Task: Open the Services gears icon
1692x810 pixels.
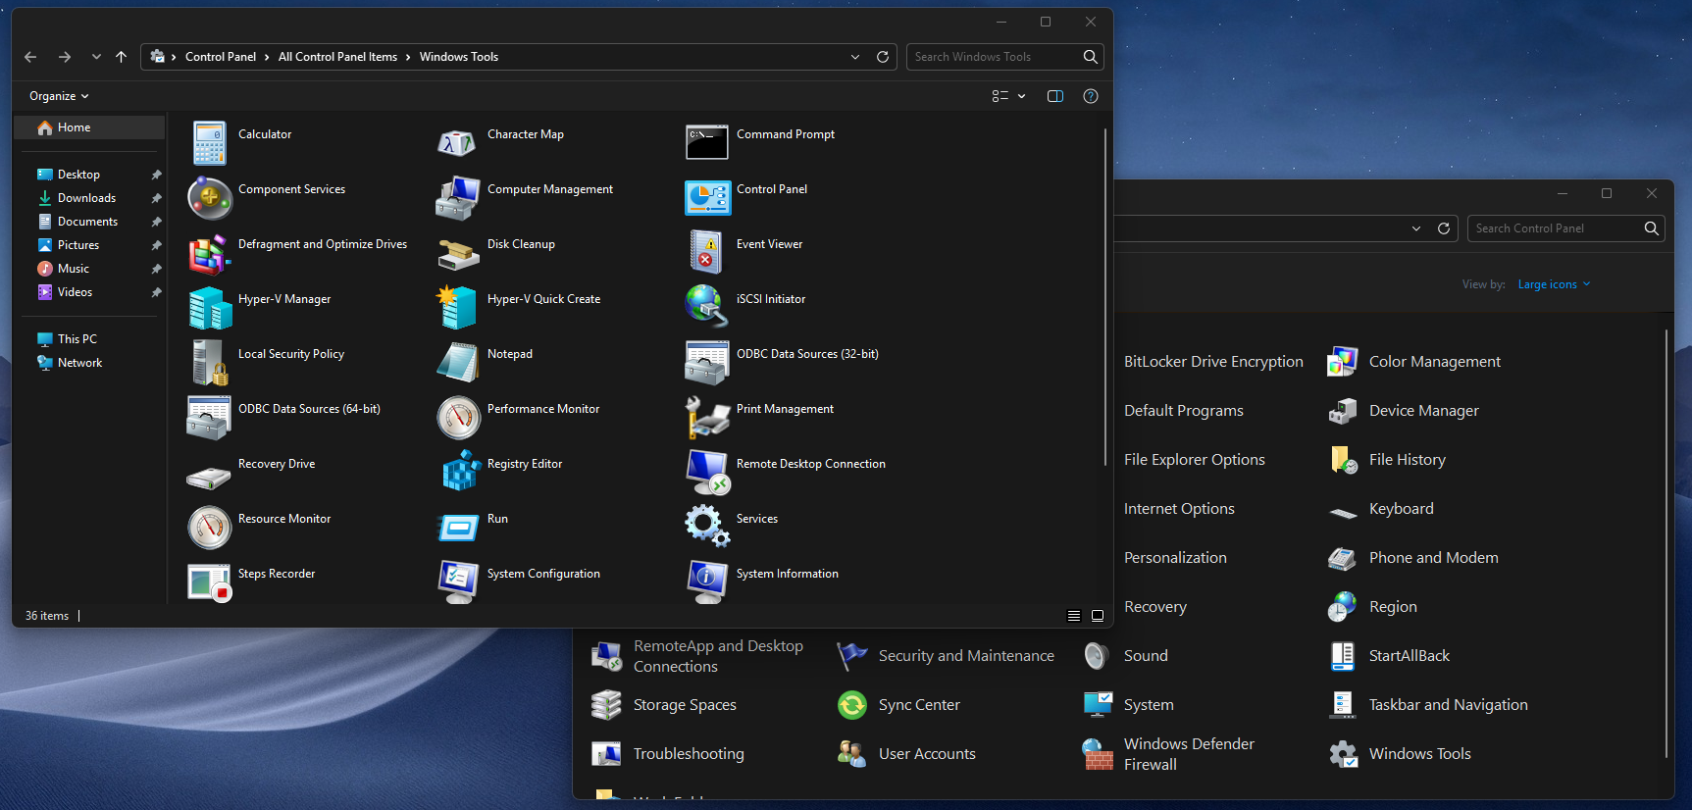Action: coord(706,527)
